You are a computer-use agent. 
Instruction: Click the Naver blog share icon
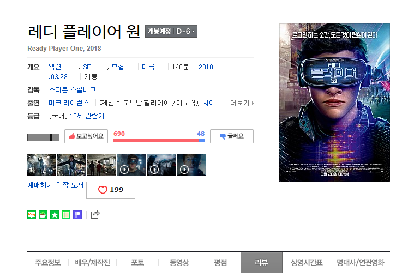pyautogui.click(x=32, y=215)
